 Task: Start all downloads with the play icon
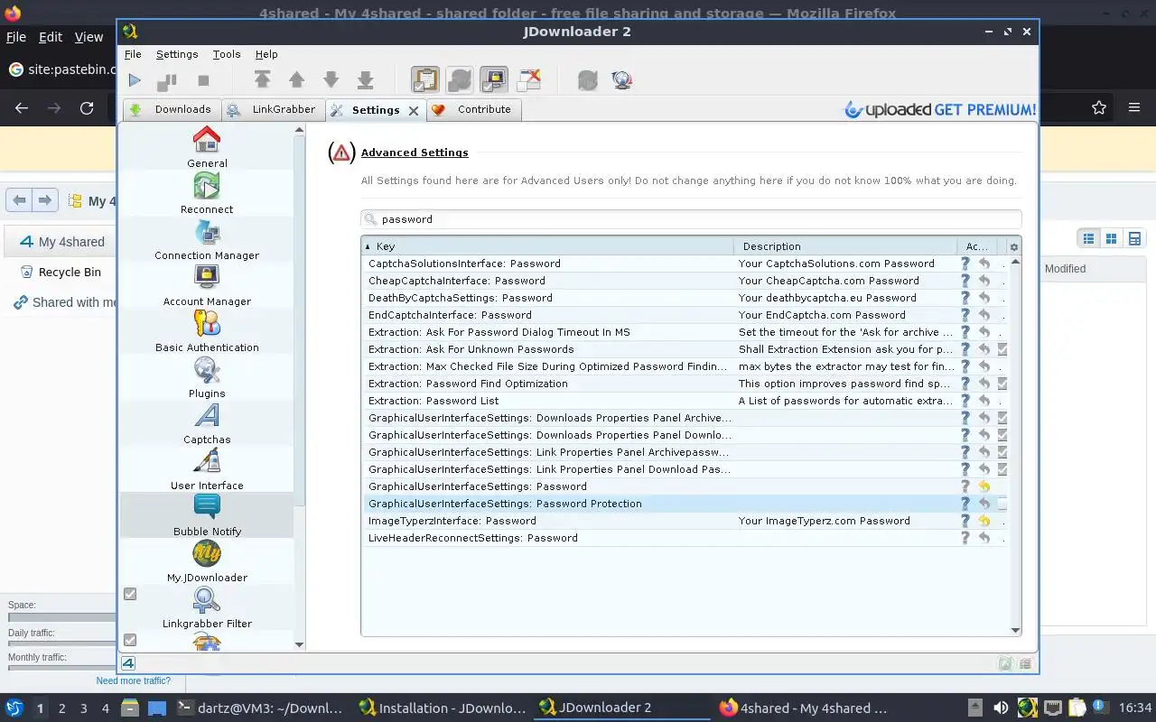pos(135,80)
